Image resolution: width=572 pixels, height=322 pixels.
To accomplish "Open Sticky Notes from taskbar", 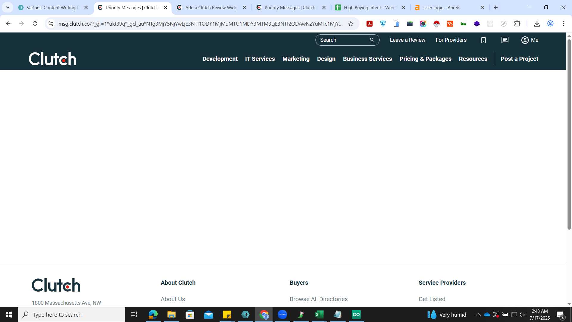I will [227, 315].
